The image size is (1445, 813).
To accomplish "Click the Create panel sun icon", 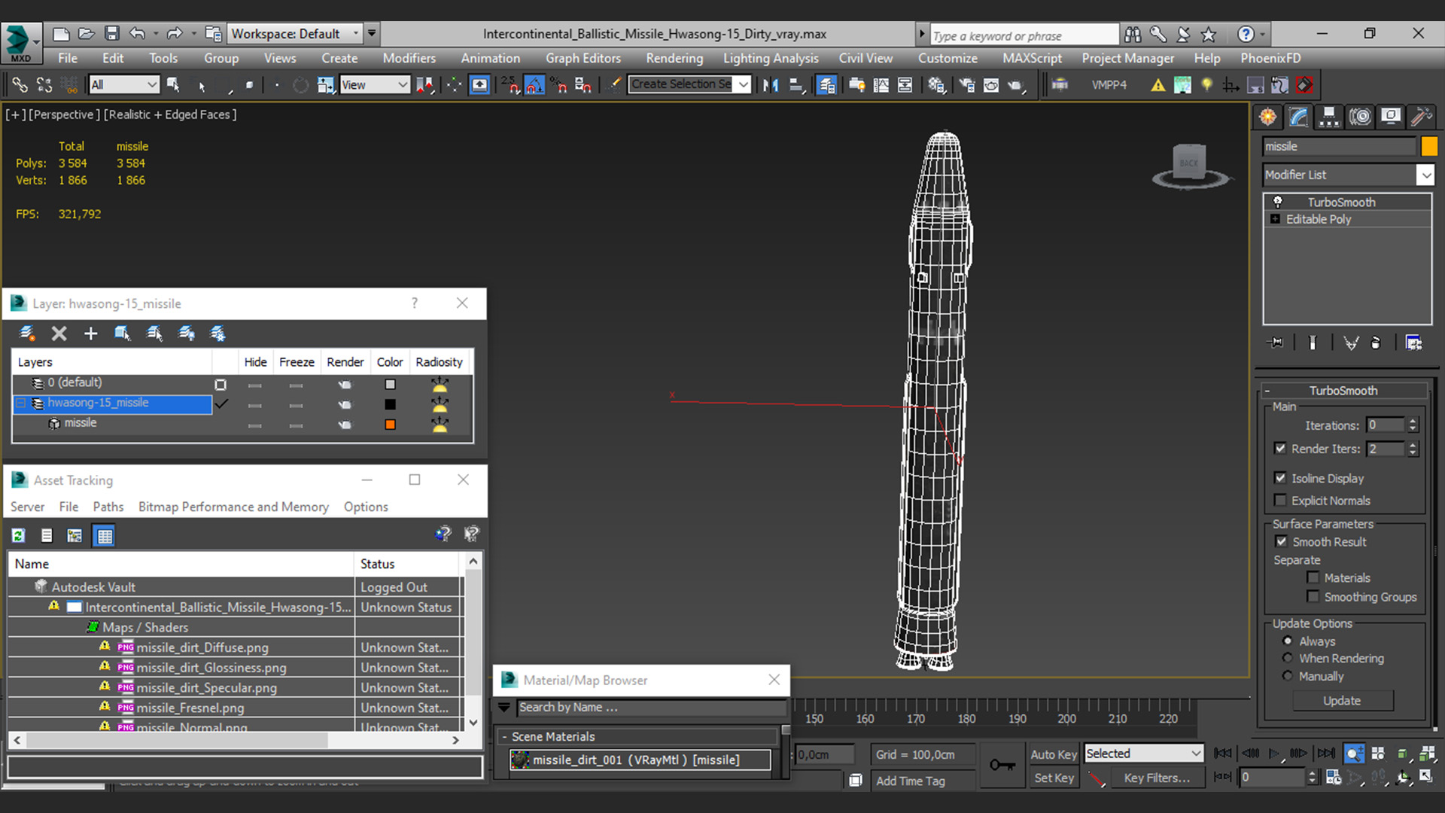I will coord(1268,117).
